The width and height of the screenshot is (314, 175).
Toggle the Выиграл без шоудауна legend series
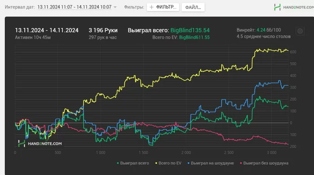264,163
